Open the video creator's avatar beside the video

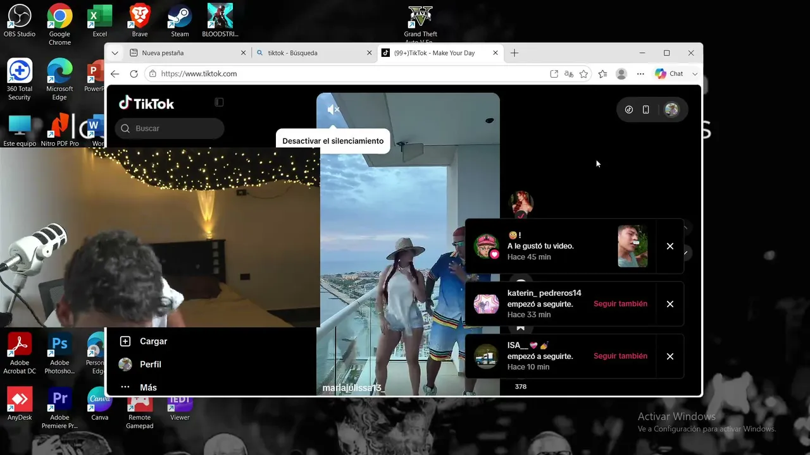pos(520,203)
